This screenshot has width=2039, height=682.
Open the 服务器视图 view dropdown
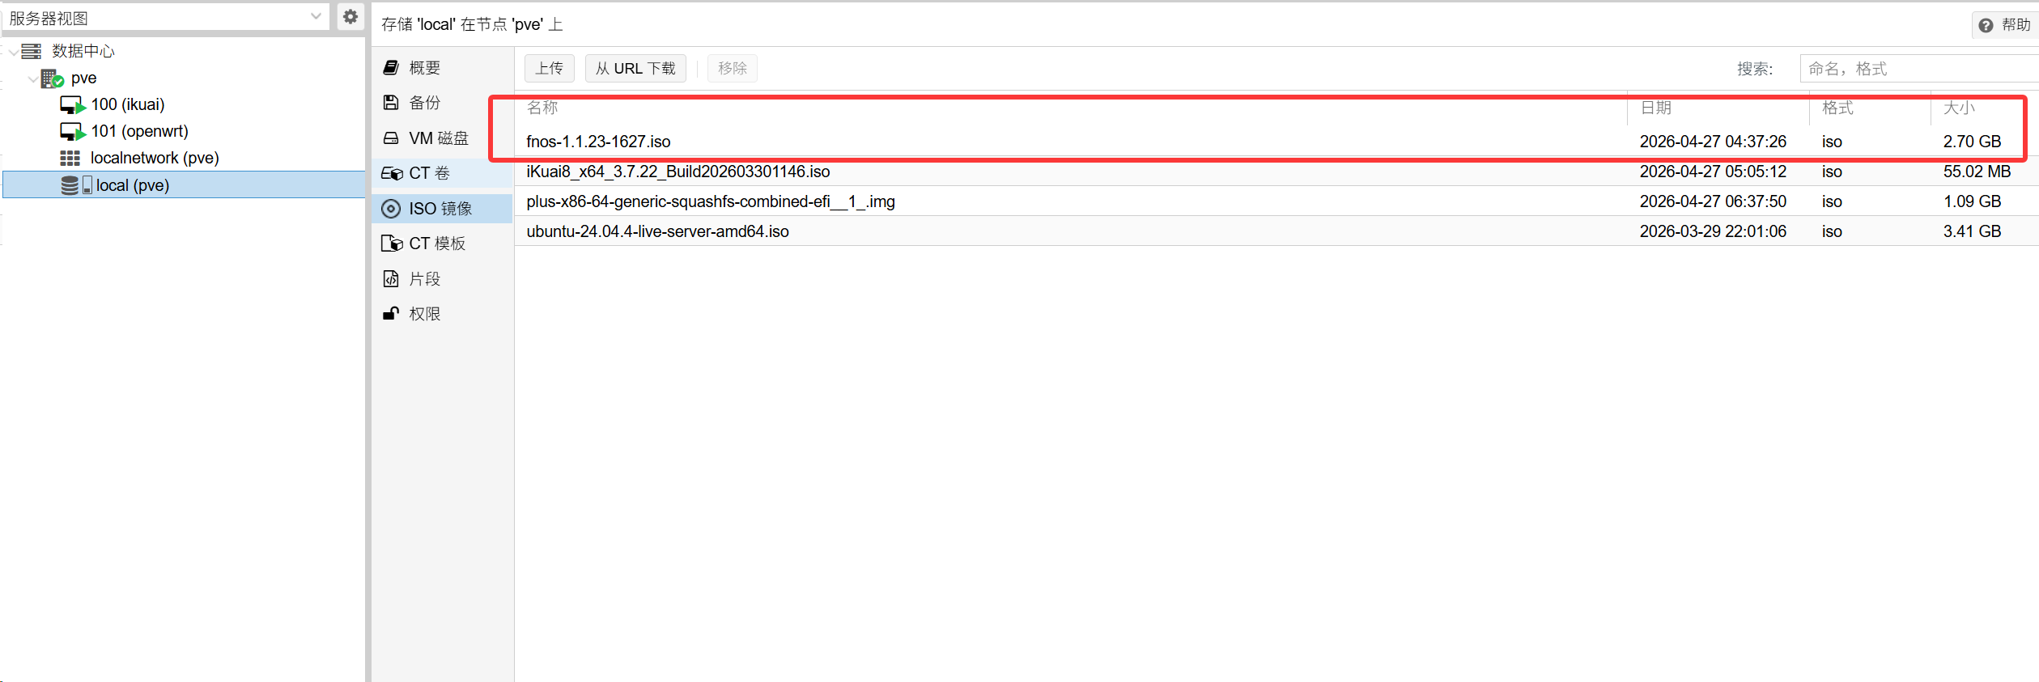coord(316,17)
